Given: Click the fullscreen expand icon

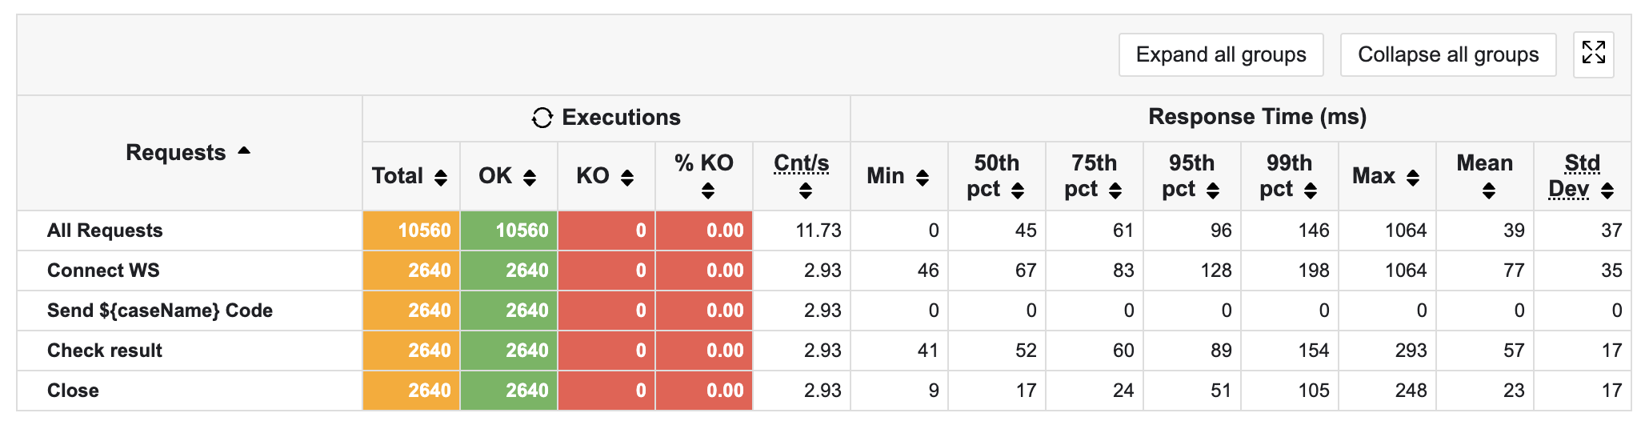Looking at the screenshot, I should pyautogui.click(x=1593, y=54).
